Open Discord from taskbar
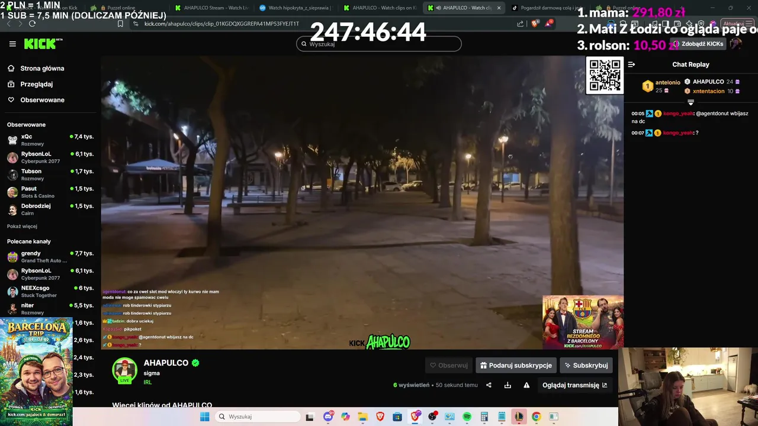The width and height of the screenshot is (758, 426). point(328,417)
